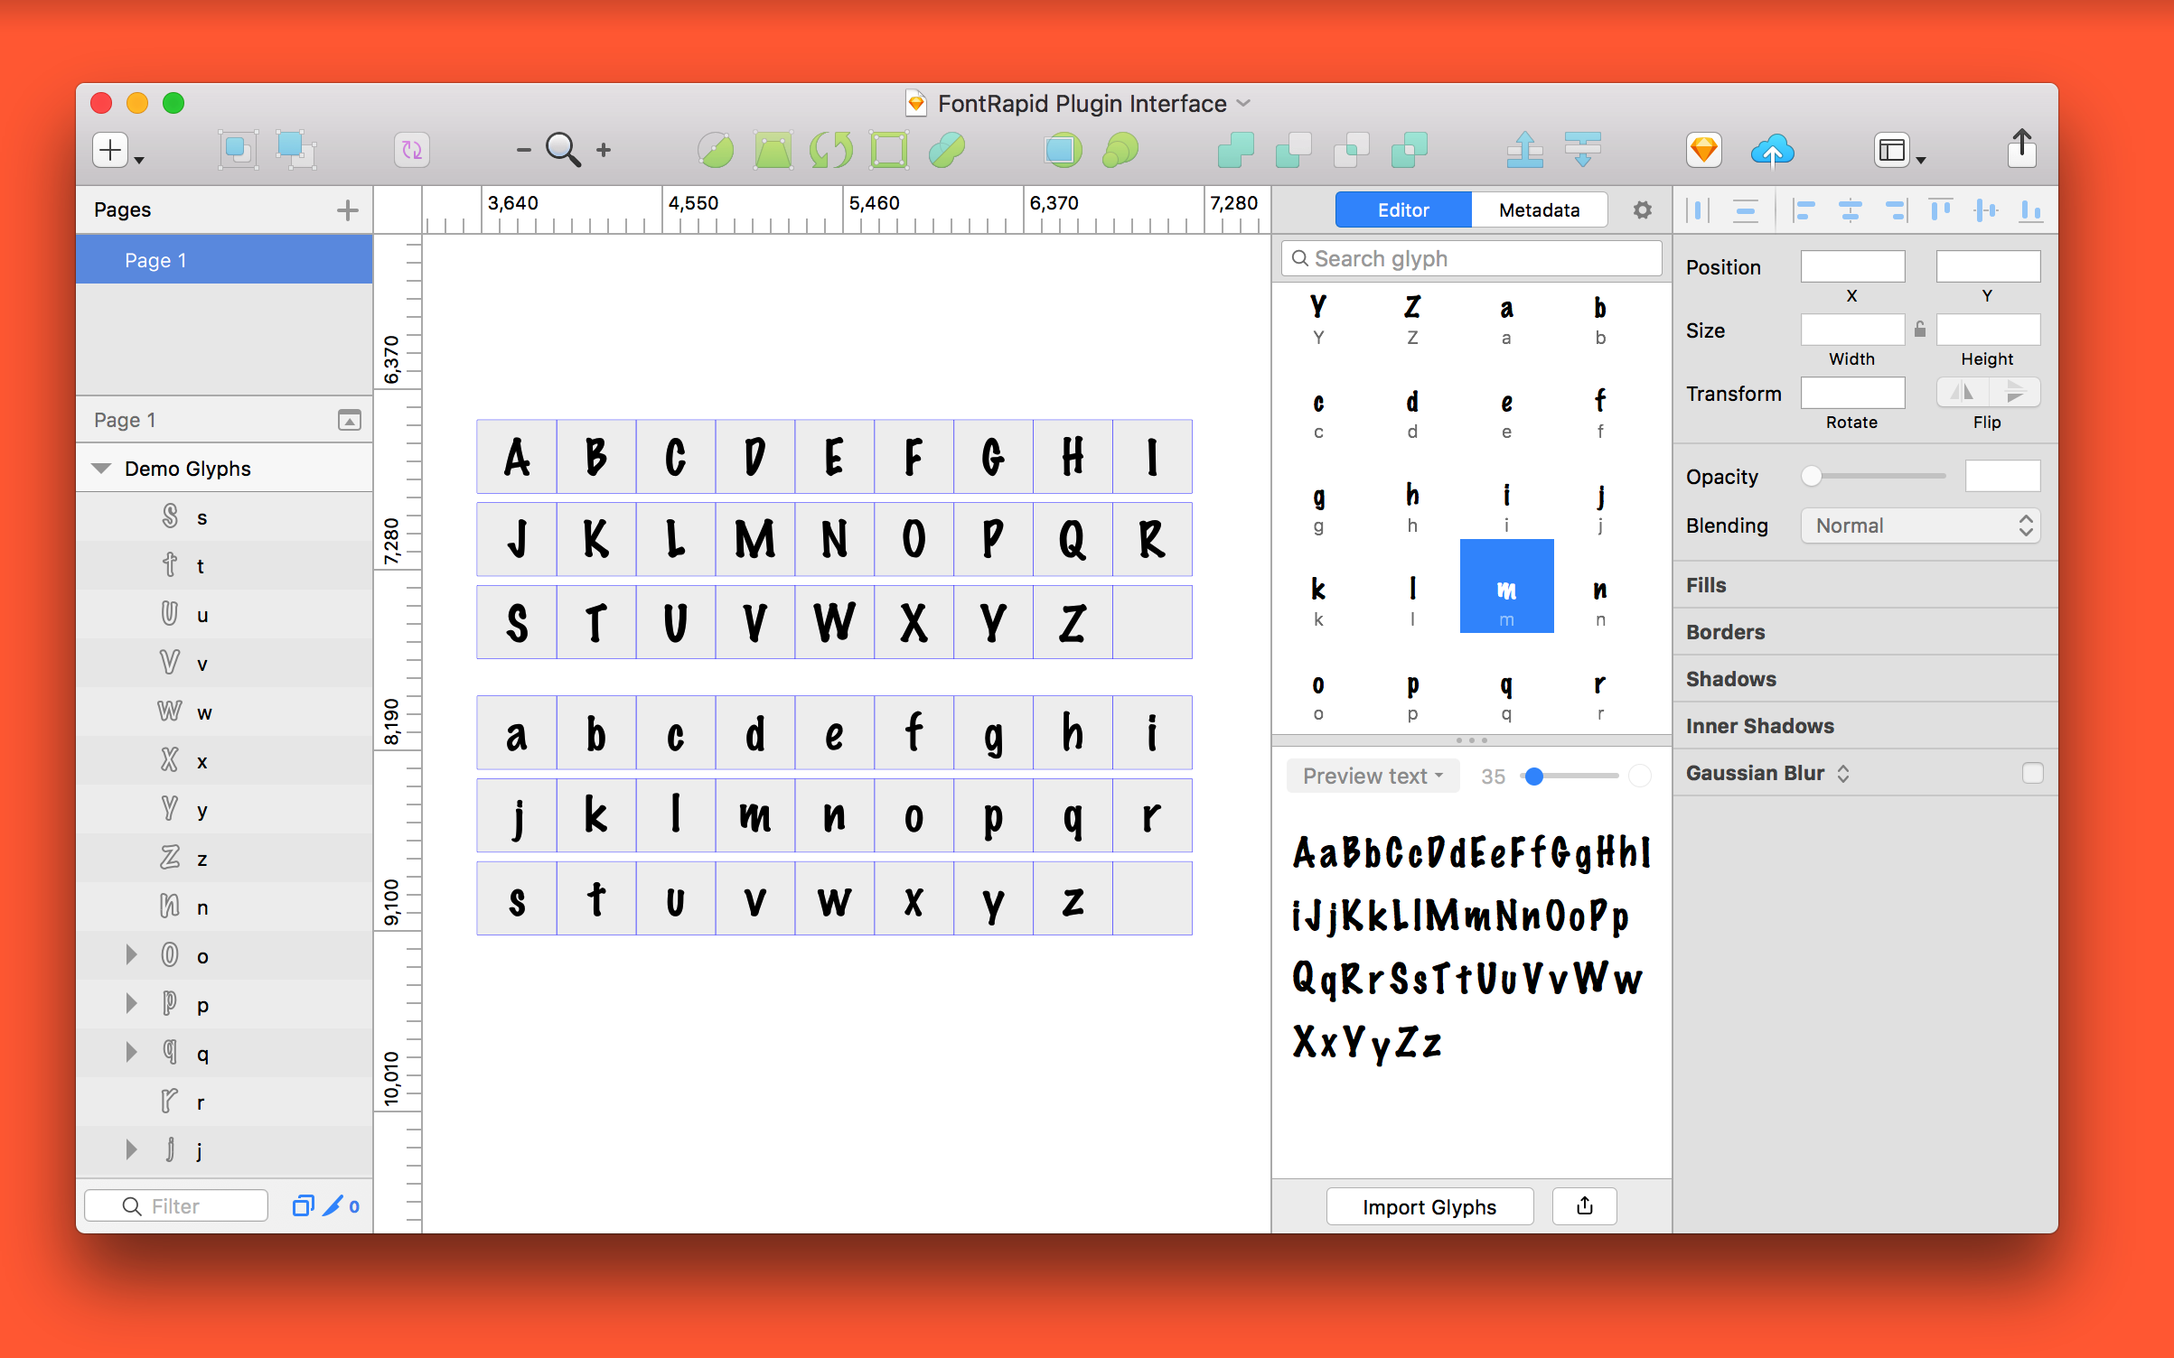Select the Mask tool icon
This screenshot has height=1358, width=2174.
click(1063, 150)
